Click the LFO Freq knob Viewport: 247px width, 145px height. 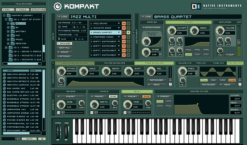tap(182, 71)
